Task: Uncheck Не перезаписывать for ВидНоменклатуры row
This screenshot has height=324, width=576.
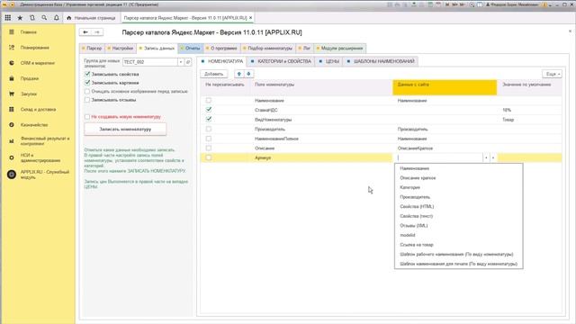Action: [x=209, y=120]
